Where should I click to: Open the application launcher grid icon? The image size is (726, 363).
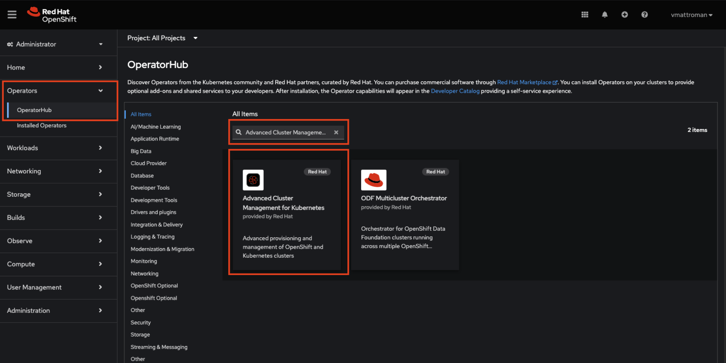click(x=585, y=14)
